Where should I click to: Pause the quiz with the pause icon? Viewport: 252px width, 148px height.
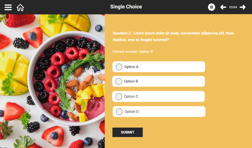tap(211, 7)
